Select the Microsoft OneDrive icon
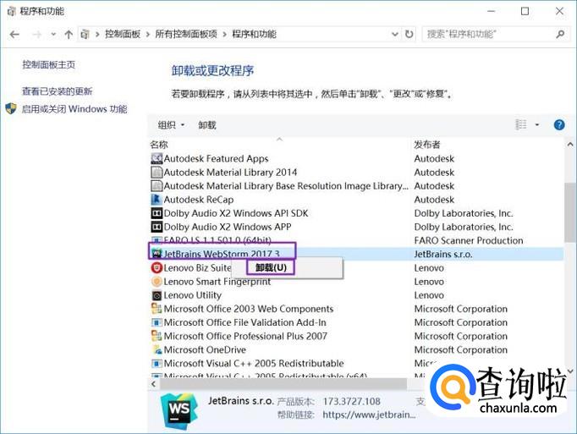 click(x=157, y=349)
